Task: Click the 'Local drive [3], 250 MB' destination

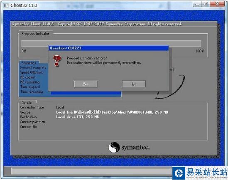Action: pos(78,117)
